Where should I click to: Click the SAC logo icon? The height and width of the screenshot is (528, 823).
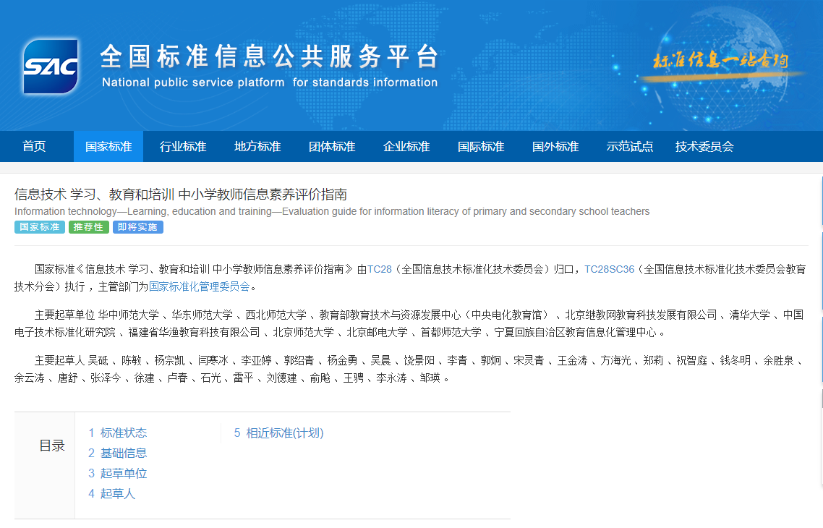[x=50, y=67]
